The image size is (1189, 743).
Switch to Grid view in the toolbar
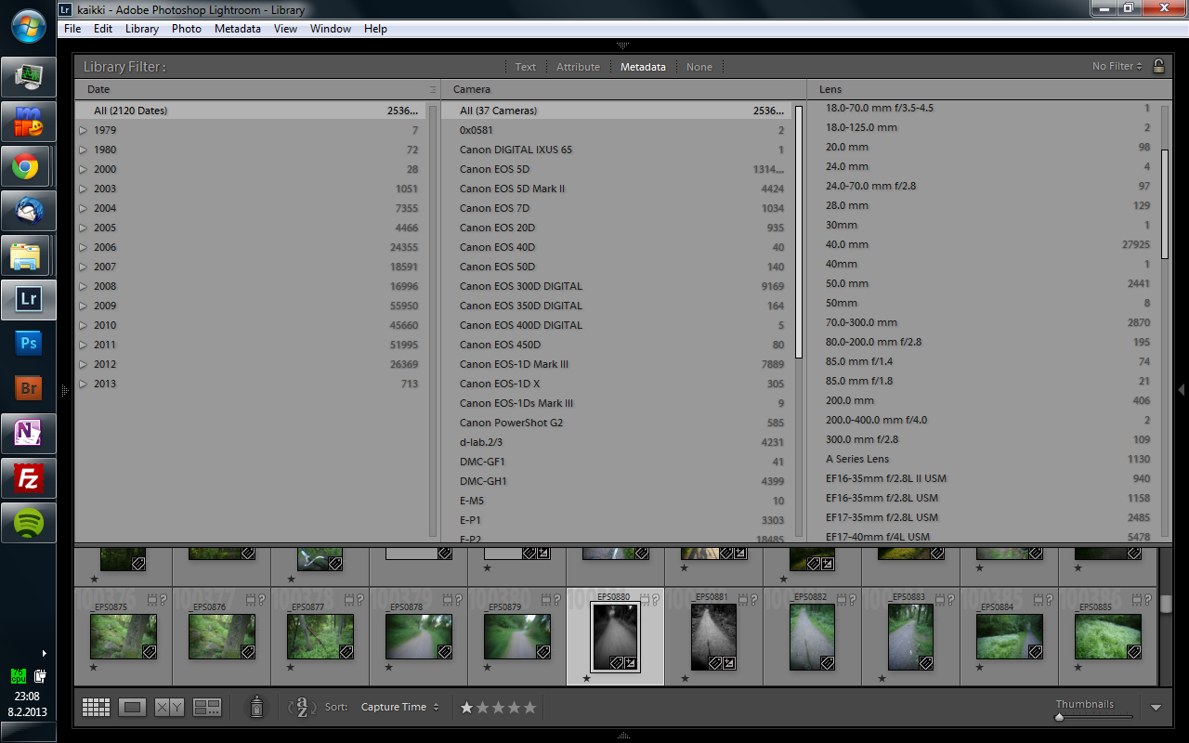(x=96, y=708)
